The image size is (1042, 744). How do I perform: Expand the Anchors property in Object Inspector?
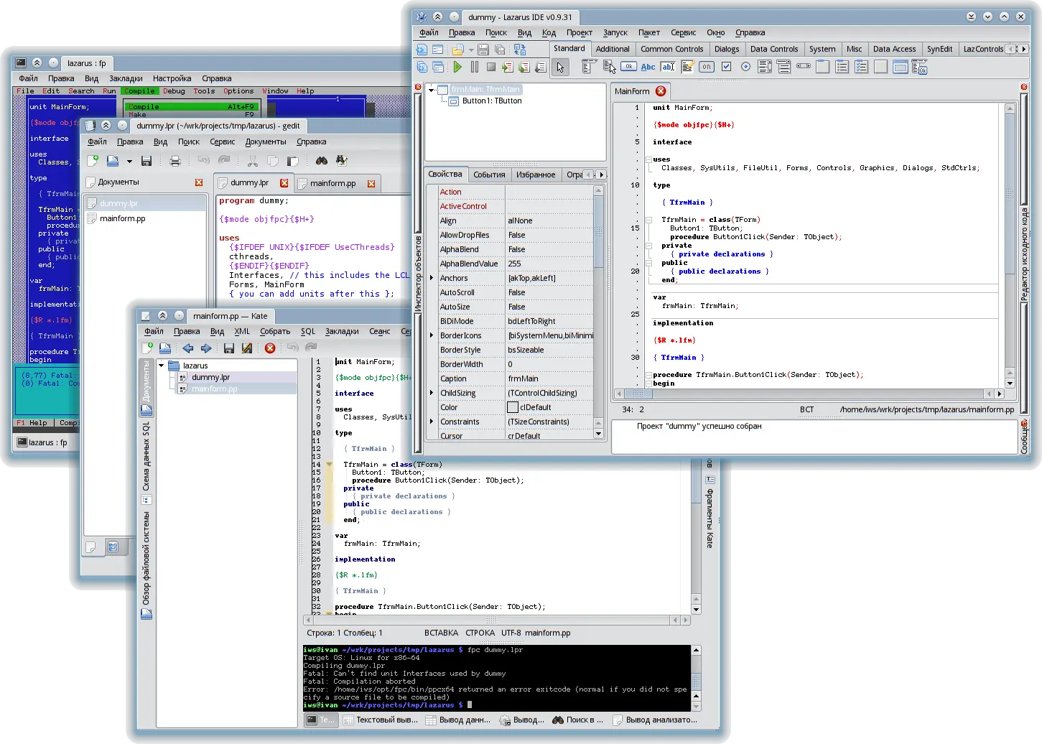[x=432, y=278]
